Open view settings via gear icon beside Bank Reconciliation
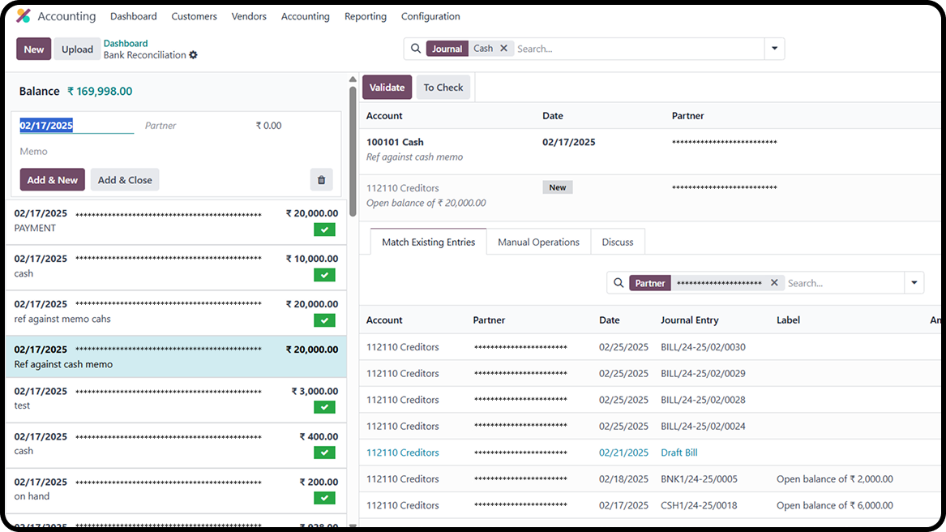Image resolution: width=946 pixels, height=532 pixels. (x=192, y=54)
